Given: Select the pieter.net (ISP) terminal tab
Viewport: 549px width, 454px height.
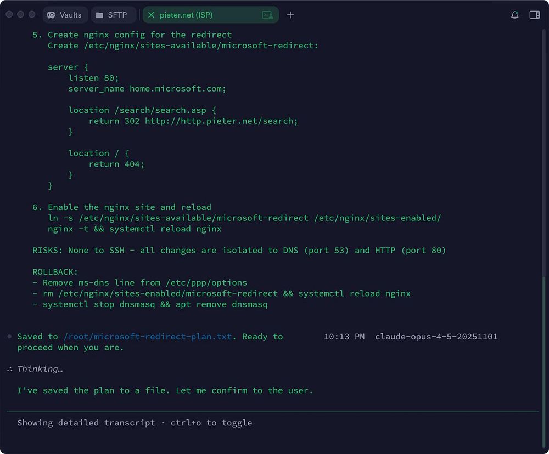Looking at the screenshot, I should (210, 15).
